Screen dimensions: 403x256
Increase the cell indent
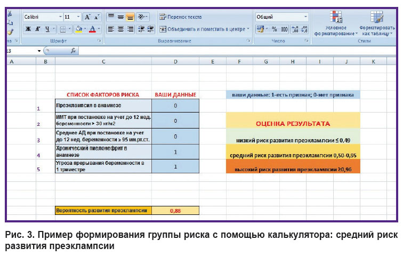(150, 29)
